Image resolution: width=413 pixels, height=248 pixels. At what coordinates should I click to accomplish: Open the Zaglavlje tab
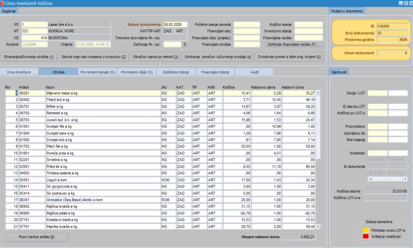point(9,11)
